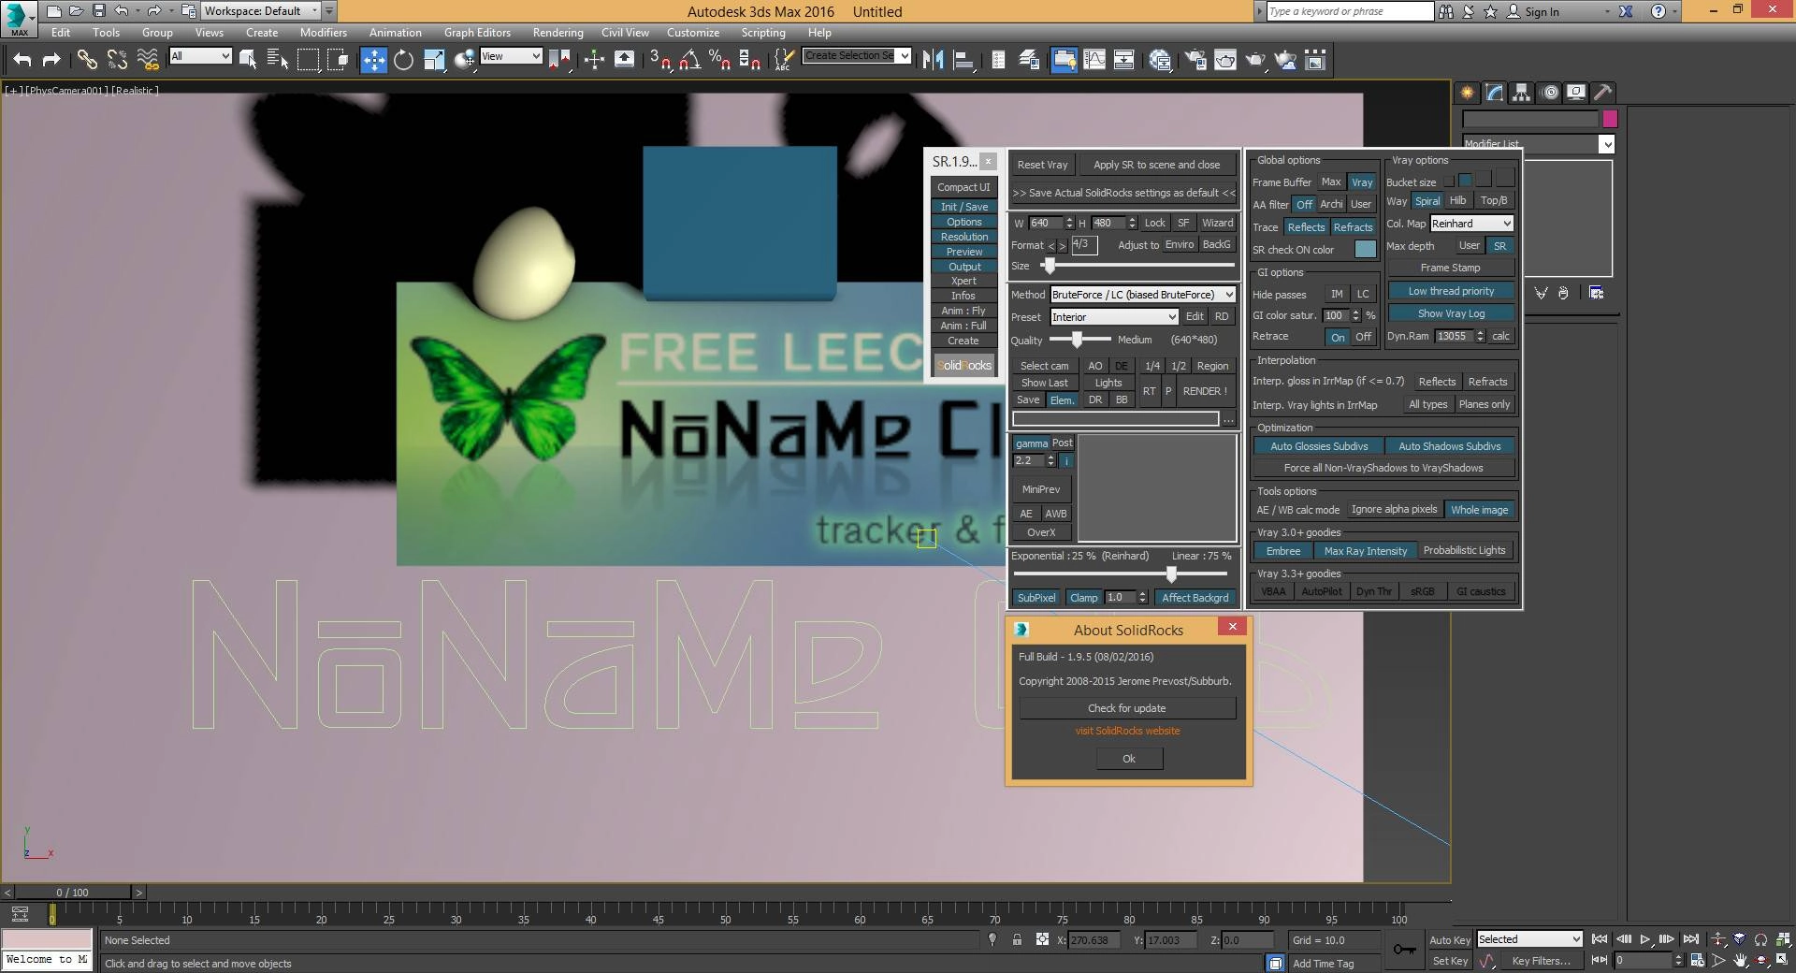Click the Align tool icon
This screenshot has height=973, width=1796.
click(x=963, y=60)
